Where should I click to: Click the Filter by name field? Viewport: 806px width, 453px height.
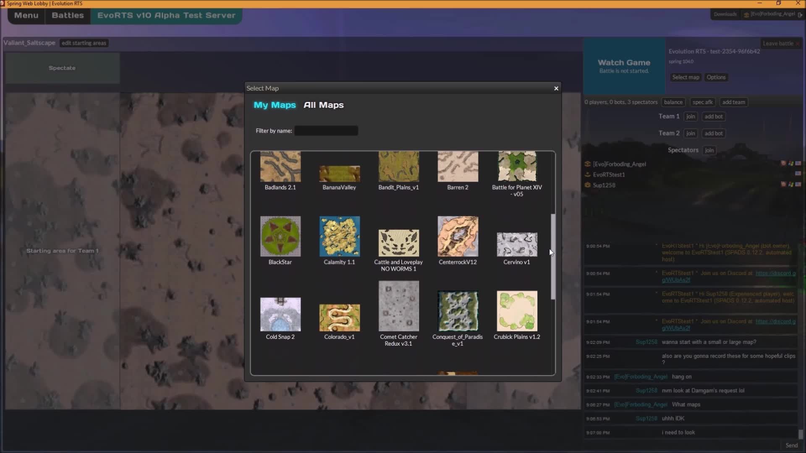tap(326, 131)
